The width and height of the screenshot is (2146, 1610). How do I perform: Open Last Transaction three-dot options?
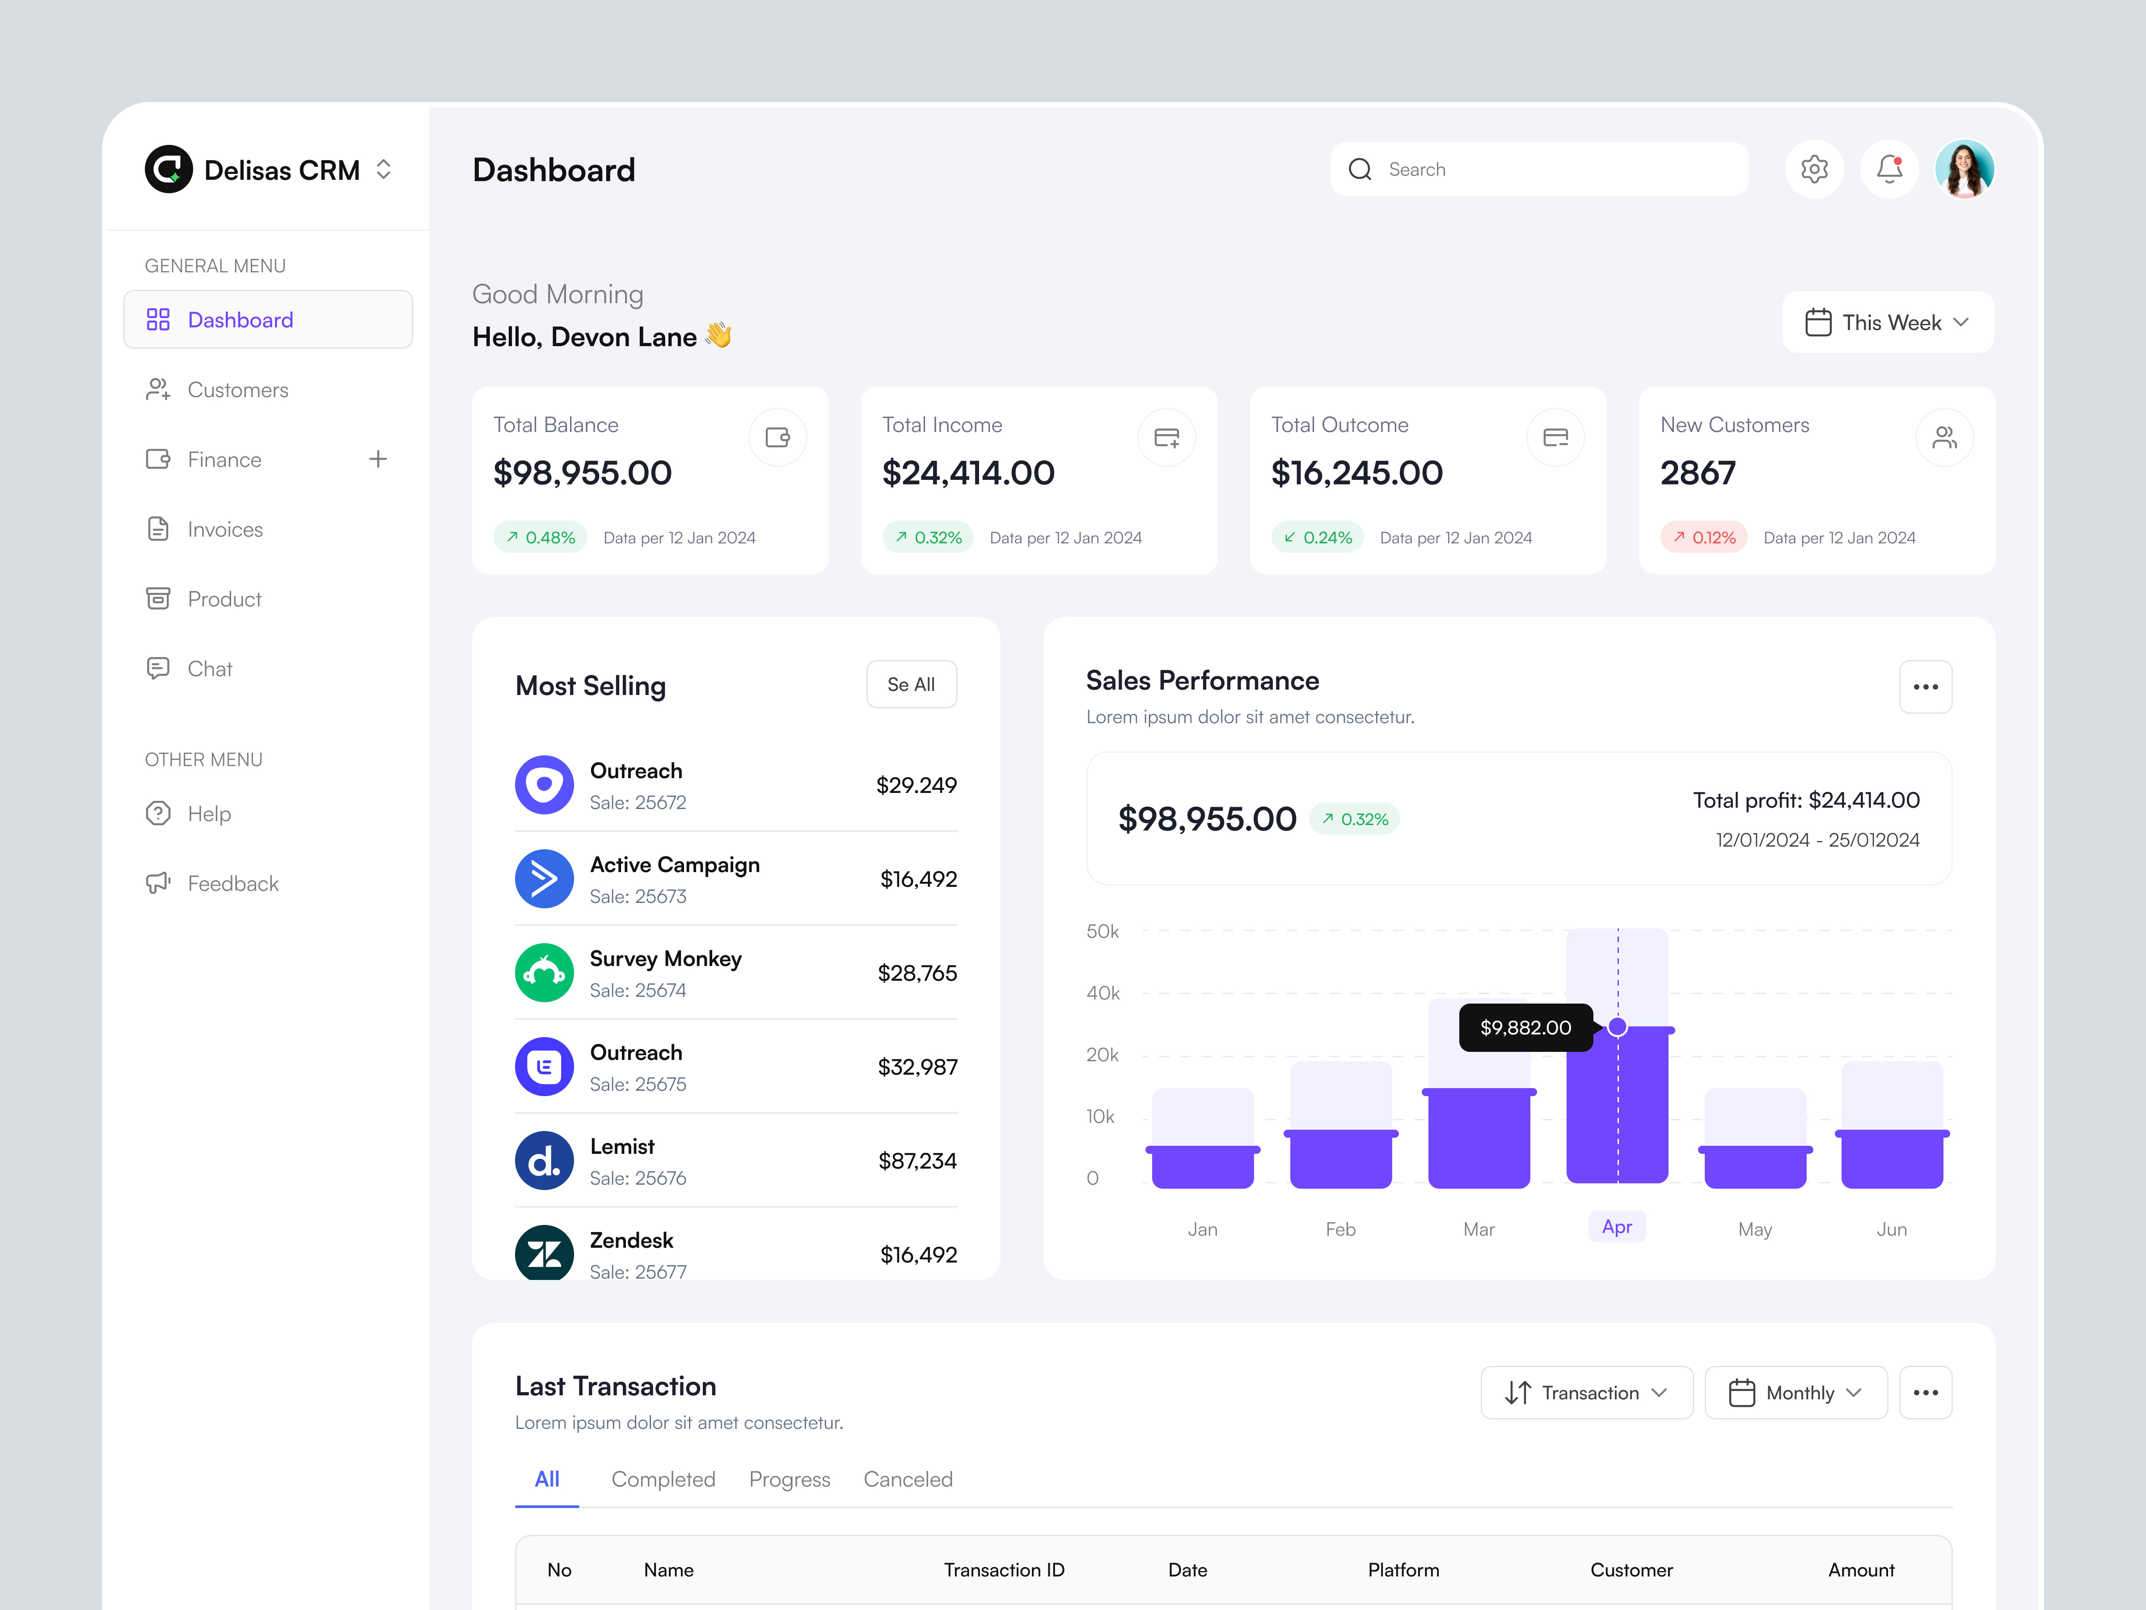(x=1925, y=1393)
